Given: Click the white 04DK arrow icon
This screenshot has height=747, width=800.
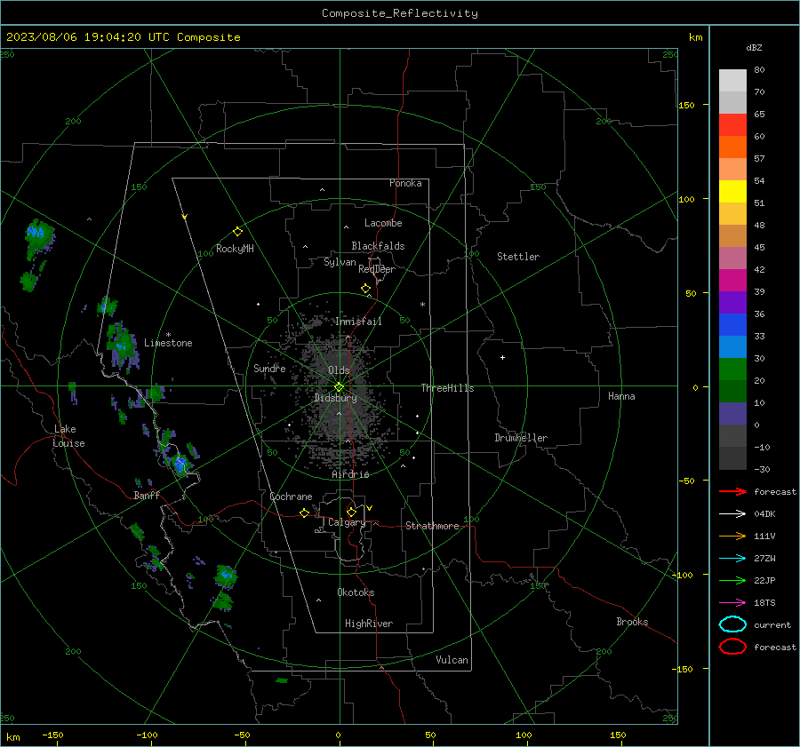Looking at the screenshot, I should click(x=732, y=513).
